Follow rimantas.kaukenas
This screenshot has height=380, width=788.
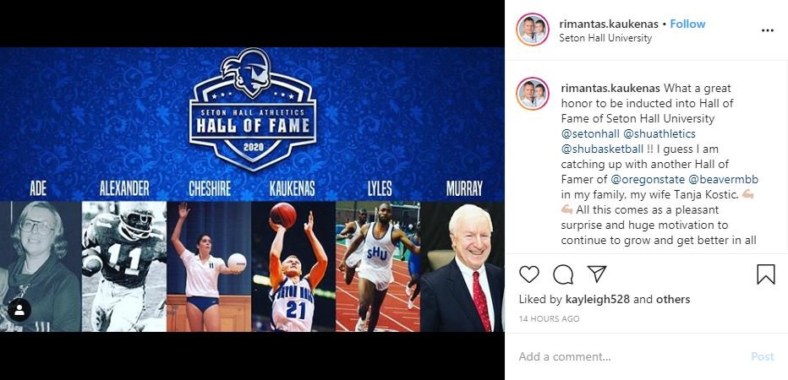687,24
